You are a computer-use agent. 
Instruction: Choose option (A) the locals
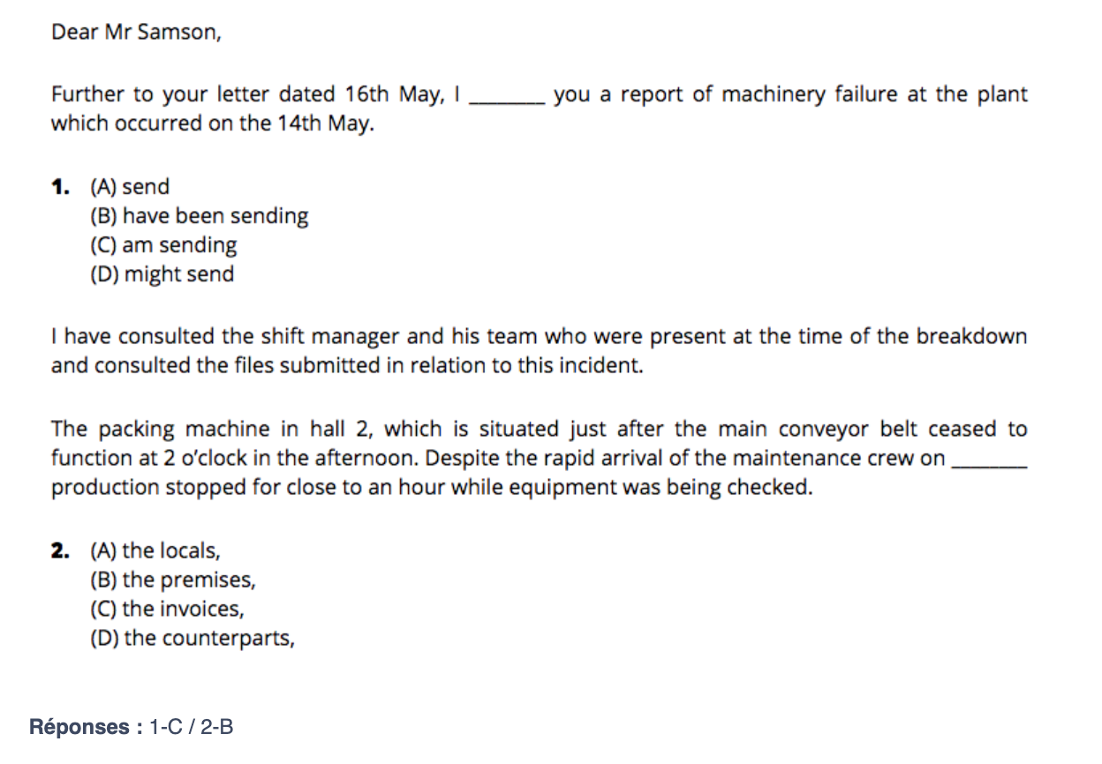155,551
